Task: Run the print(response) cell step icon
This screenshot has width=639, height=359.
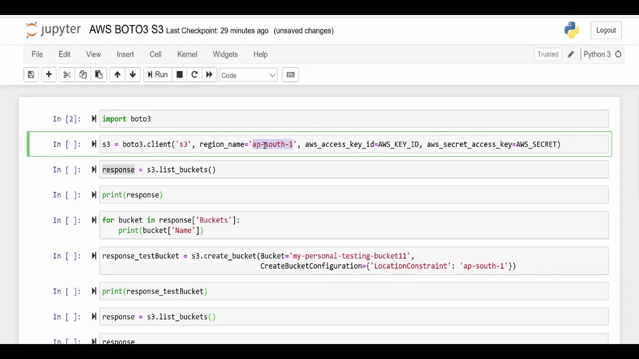Action: (x=94, y=195)
